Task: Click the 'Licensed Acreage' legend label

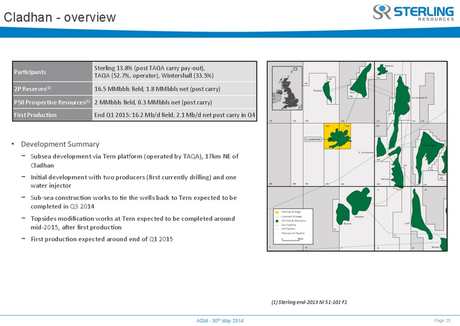Action: click(x=292, y=217)
